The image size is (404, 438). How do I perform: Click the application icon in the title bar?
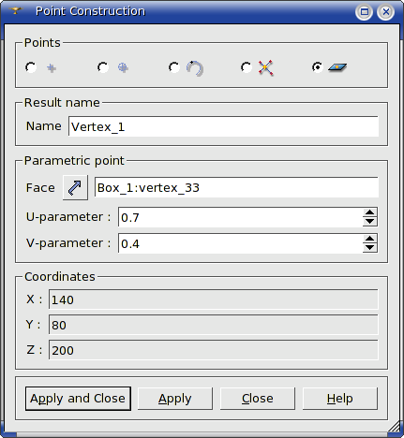tap(15, 11)
